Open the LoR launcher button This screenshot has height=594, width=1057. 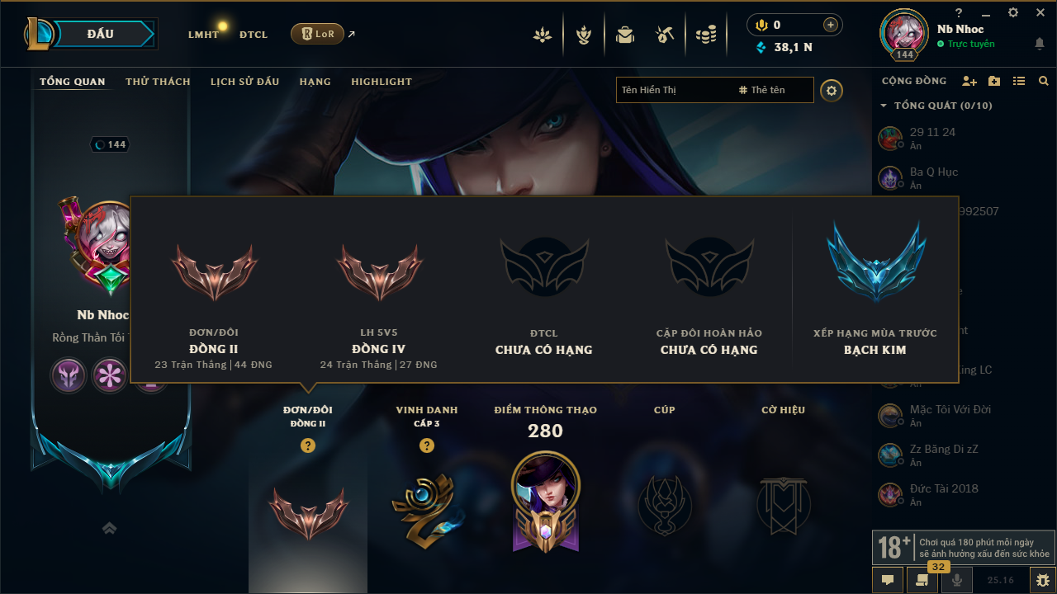click(x=317, y=34)
